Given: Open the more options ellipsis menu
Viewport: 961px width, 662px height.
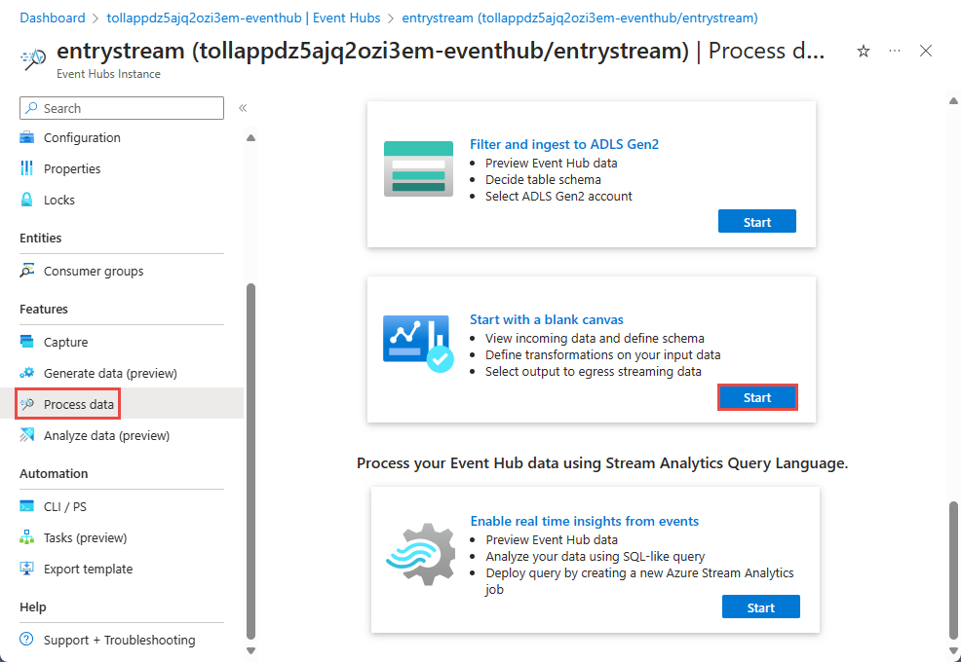Looking at the screenshot, I should click(x=895, y=52).
